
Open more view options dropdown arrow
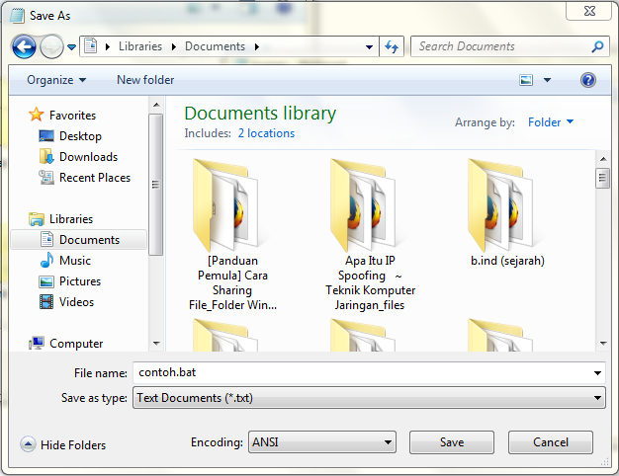[x=547, y=80]
